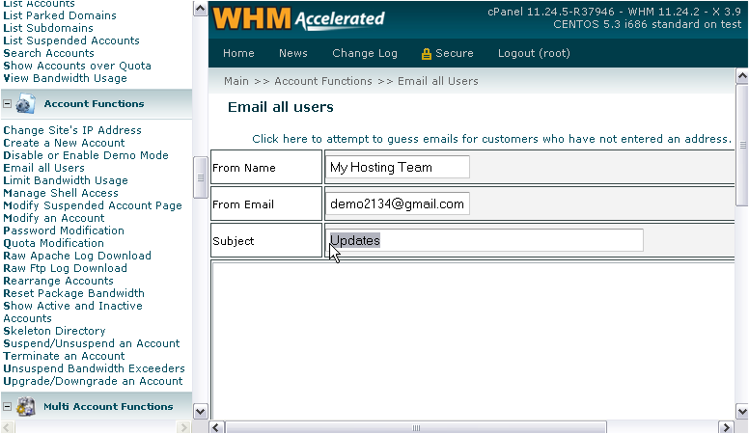This screenshot has height=434, width=749.
Task: Open Limit Bandwidth Usage
Action: coord(66,180)
